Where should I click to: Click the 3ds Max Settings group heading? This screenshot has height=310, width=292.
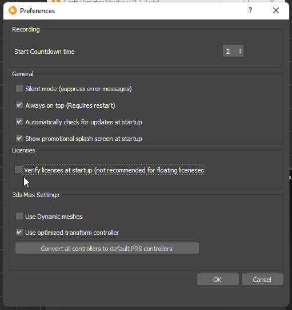tap(35, 195)
